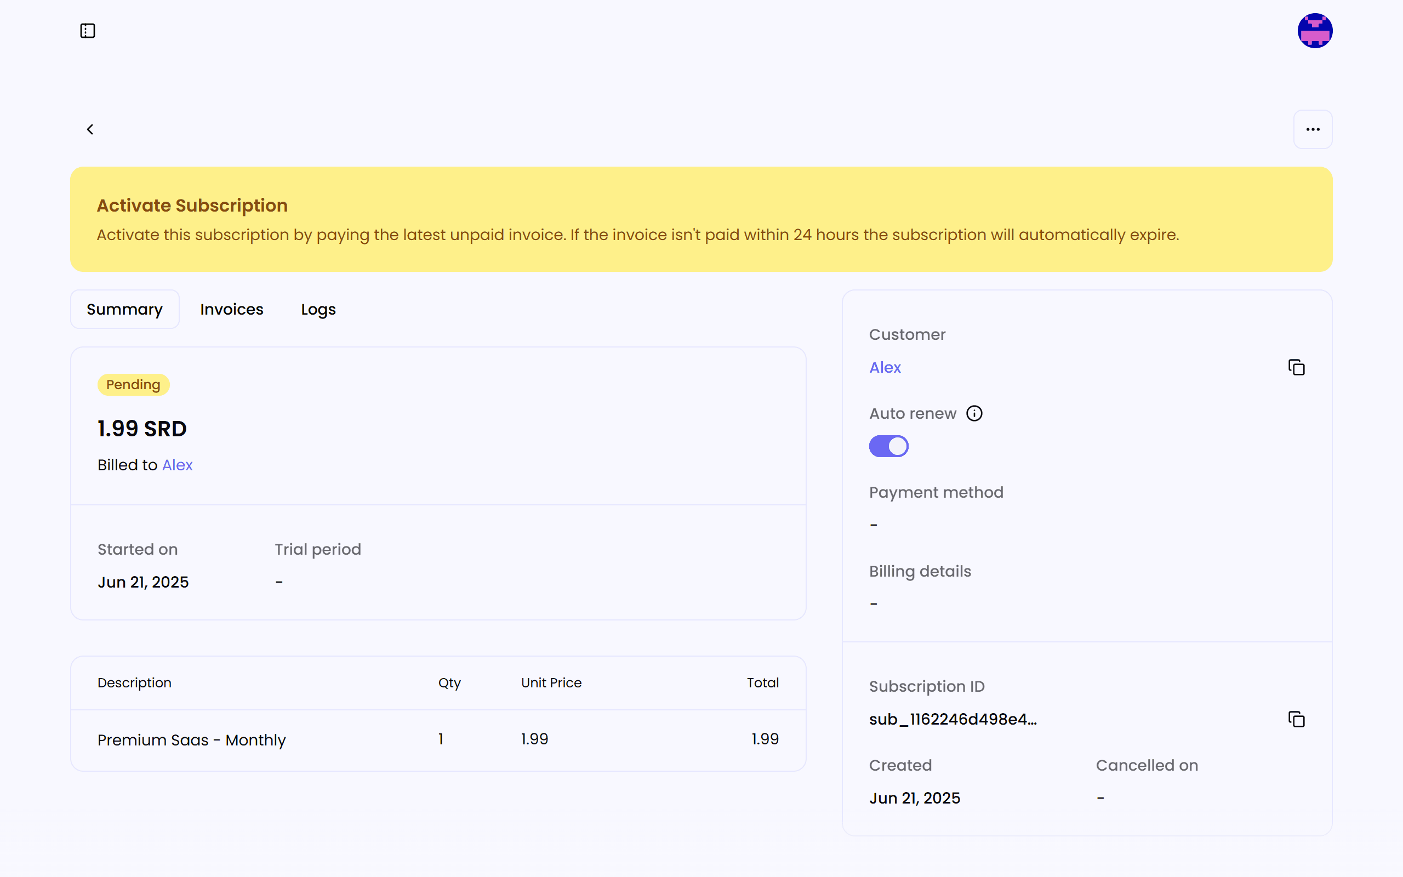Click the profile avatar in the top corner

[1314, 30]
